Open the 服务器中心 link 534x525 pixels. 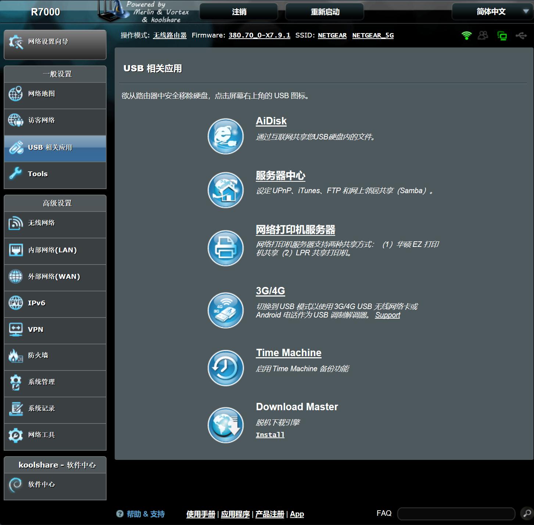[280, 175]
